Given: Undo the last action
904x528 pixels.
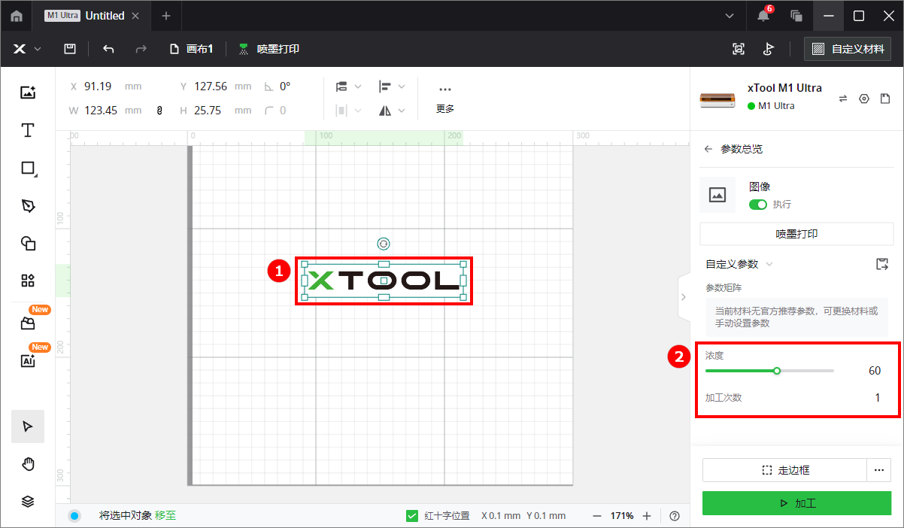Looking at the screenshot, I should (x=108, y=49).
